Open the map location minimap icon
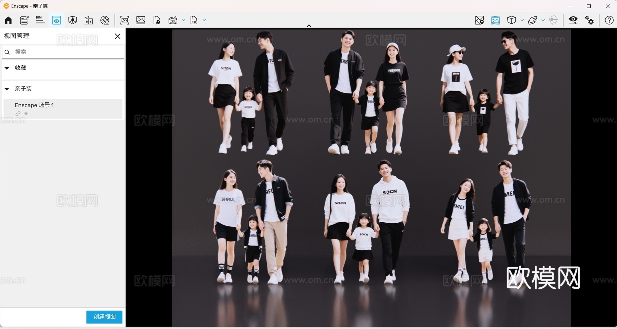The height and width of the screenshot is (329, 617). pos(480,20)
